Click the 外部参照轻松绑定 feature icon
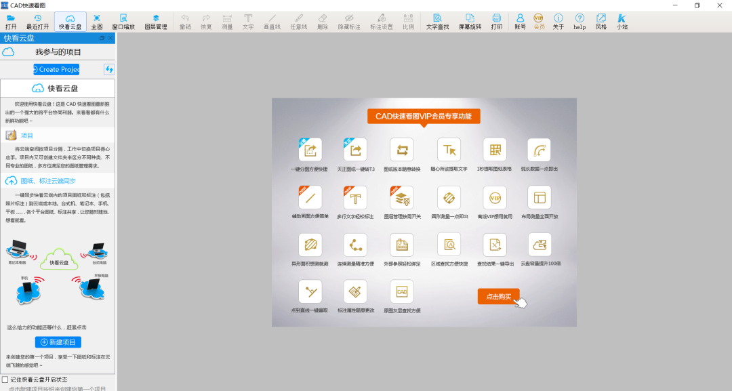The image size is (732, 391). click(x=402, y=245)
